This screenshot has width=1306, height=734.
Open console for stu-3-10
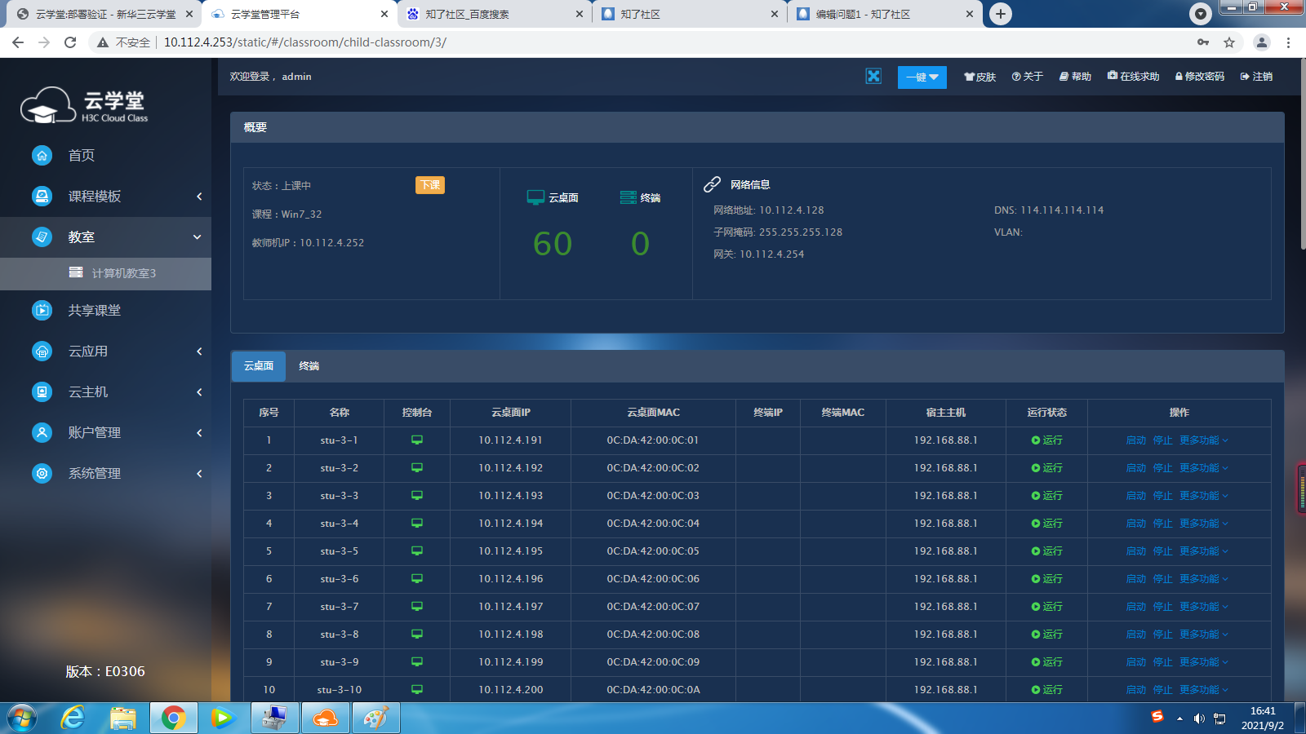(x=417, y=690)
